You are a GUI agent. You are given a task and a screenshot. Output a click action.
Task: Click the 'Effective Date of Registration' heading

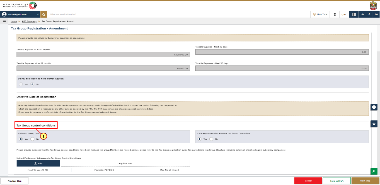pos(36,97)
